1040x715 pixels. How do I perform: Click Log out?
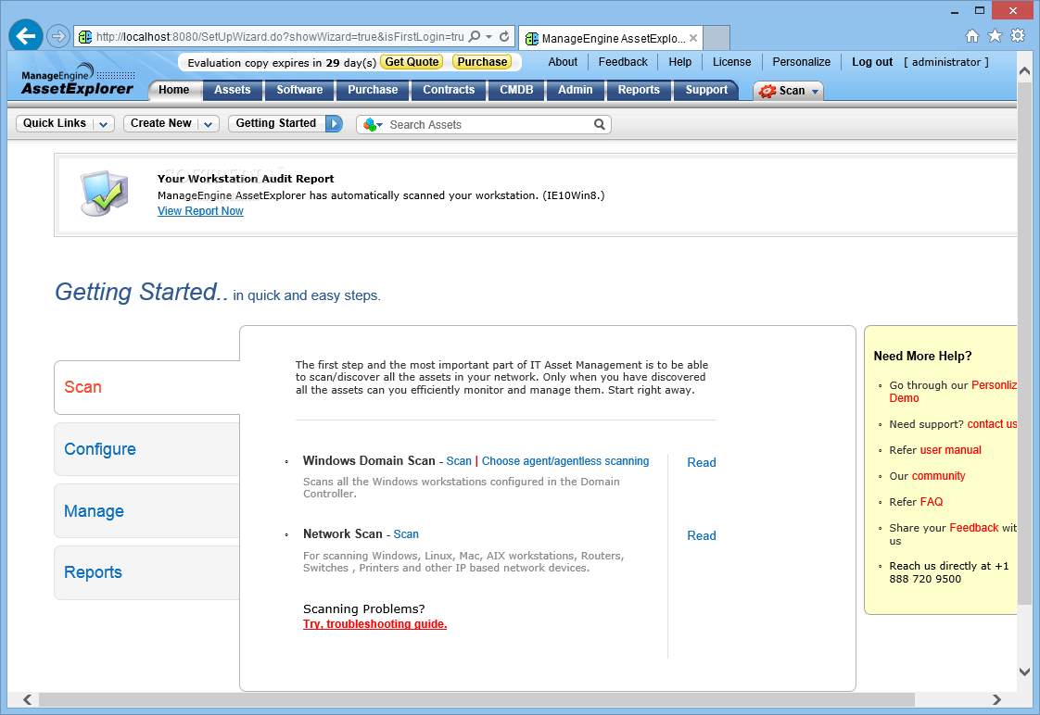coord(872,62)
